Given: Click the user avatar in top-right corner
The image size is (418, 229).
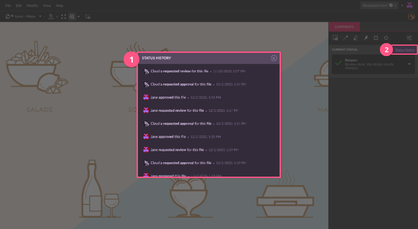Looking at the screenshot, I should (x=409, y=5).
